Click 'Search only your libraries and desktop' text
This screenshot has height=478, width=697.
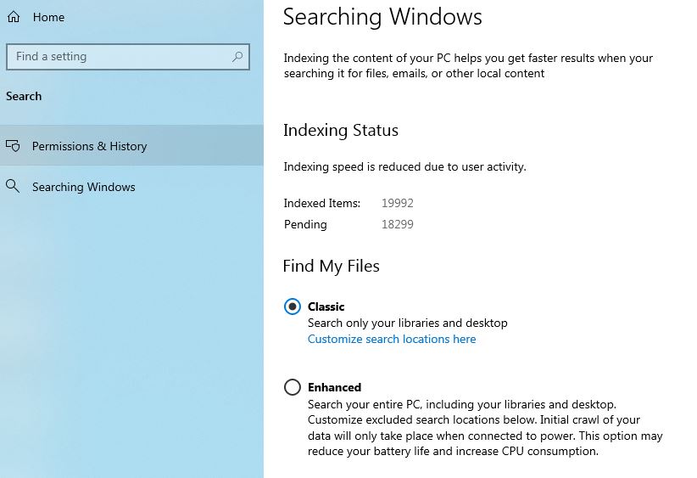(408, 323)
